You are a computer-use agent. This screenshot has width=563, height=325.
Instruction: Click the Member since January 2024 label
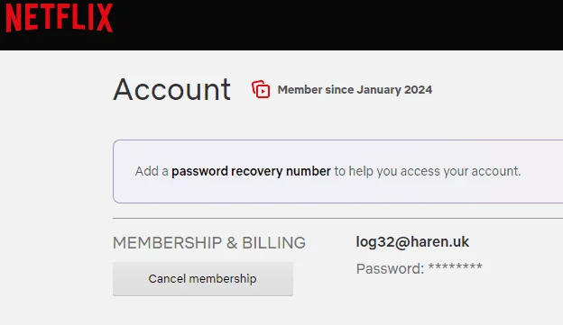point(355,90)
